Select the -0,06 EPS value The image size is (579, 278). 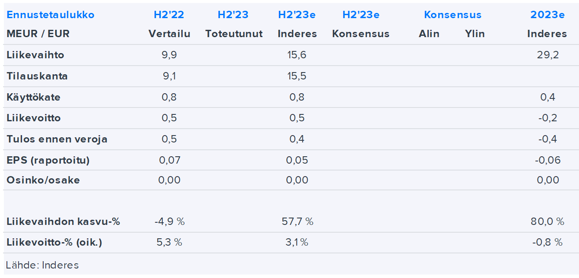tap(547, 160)
